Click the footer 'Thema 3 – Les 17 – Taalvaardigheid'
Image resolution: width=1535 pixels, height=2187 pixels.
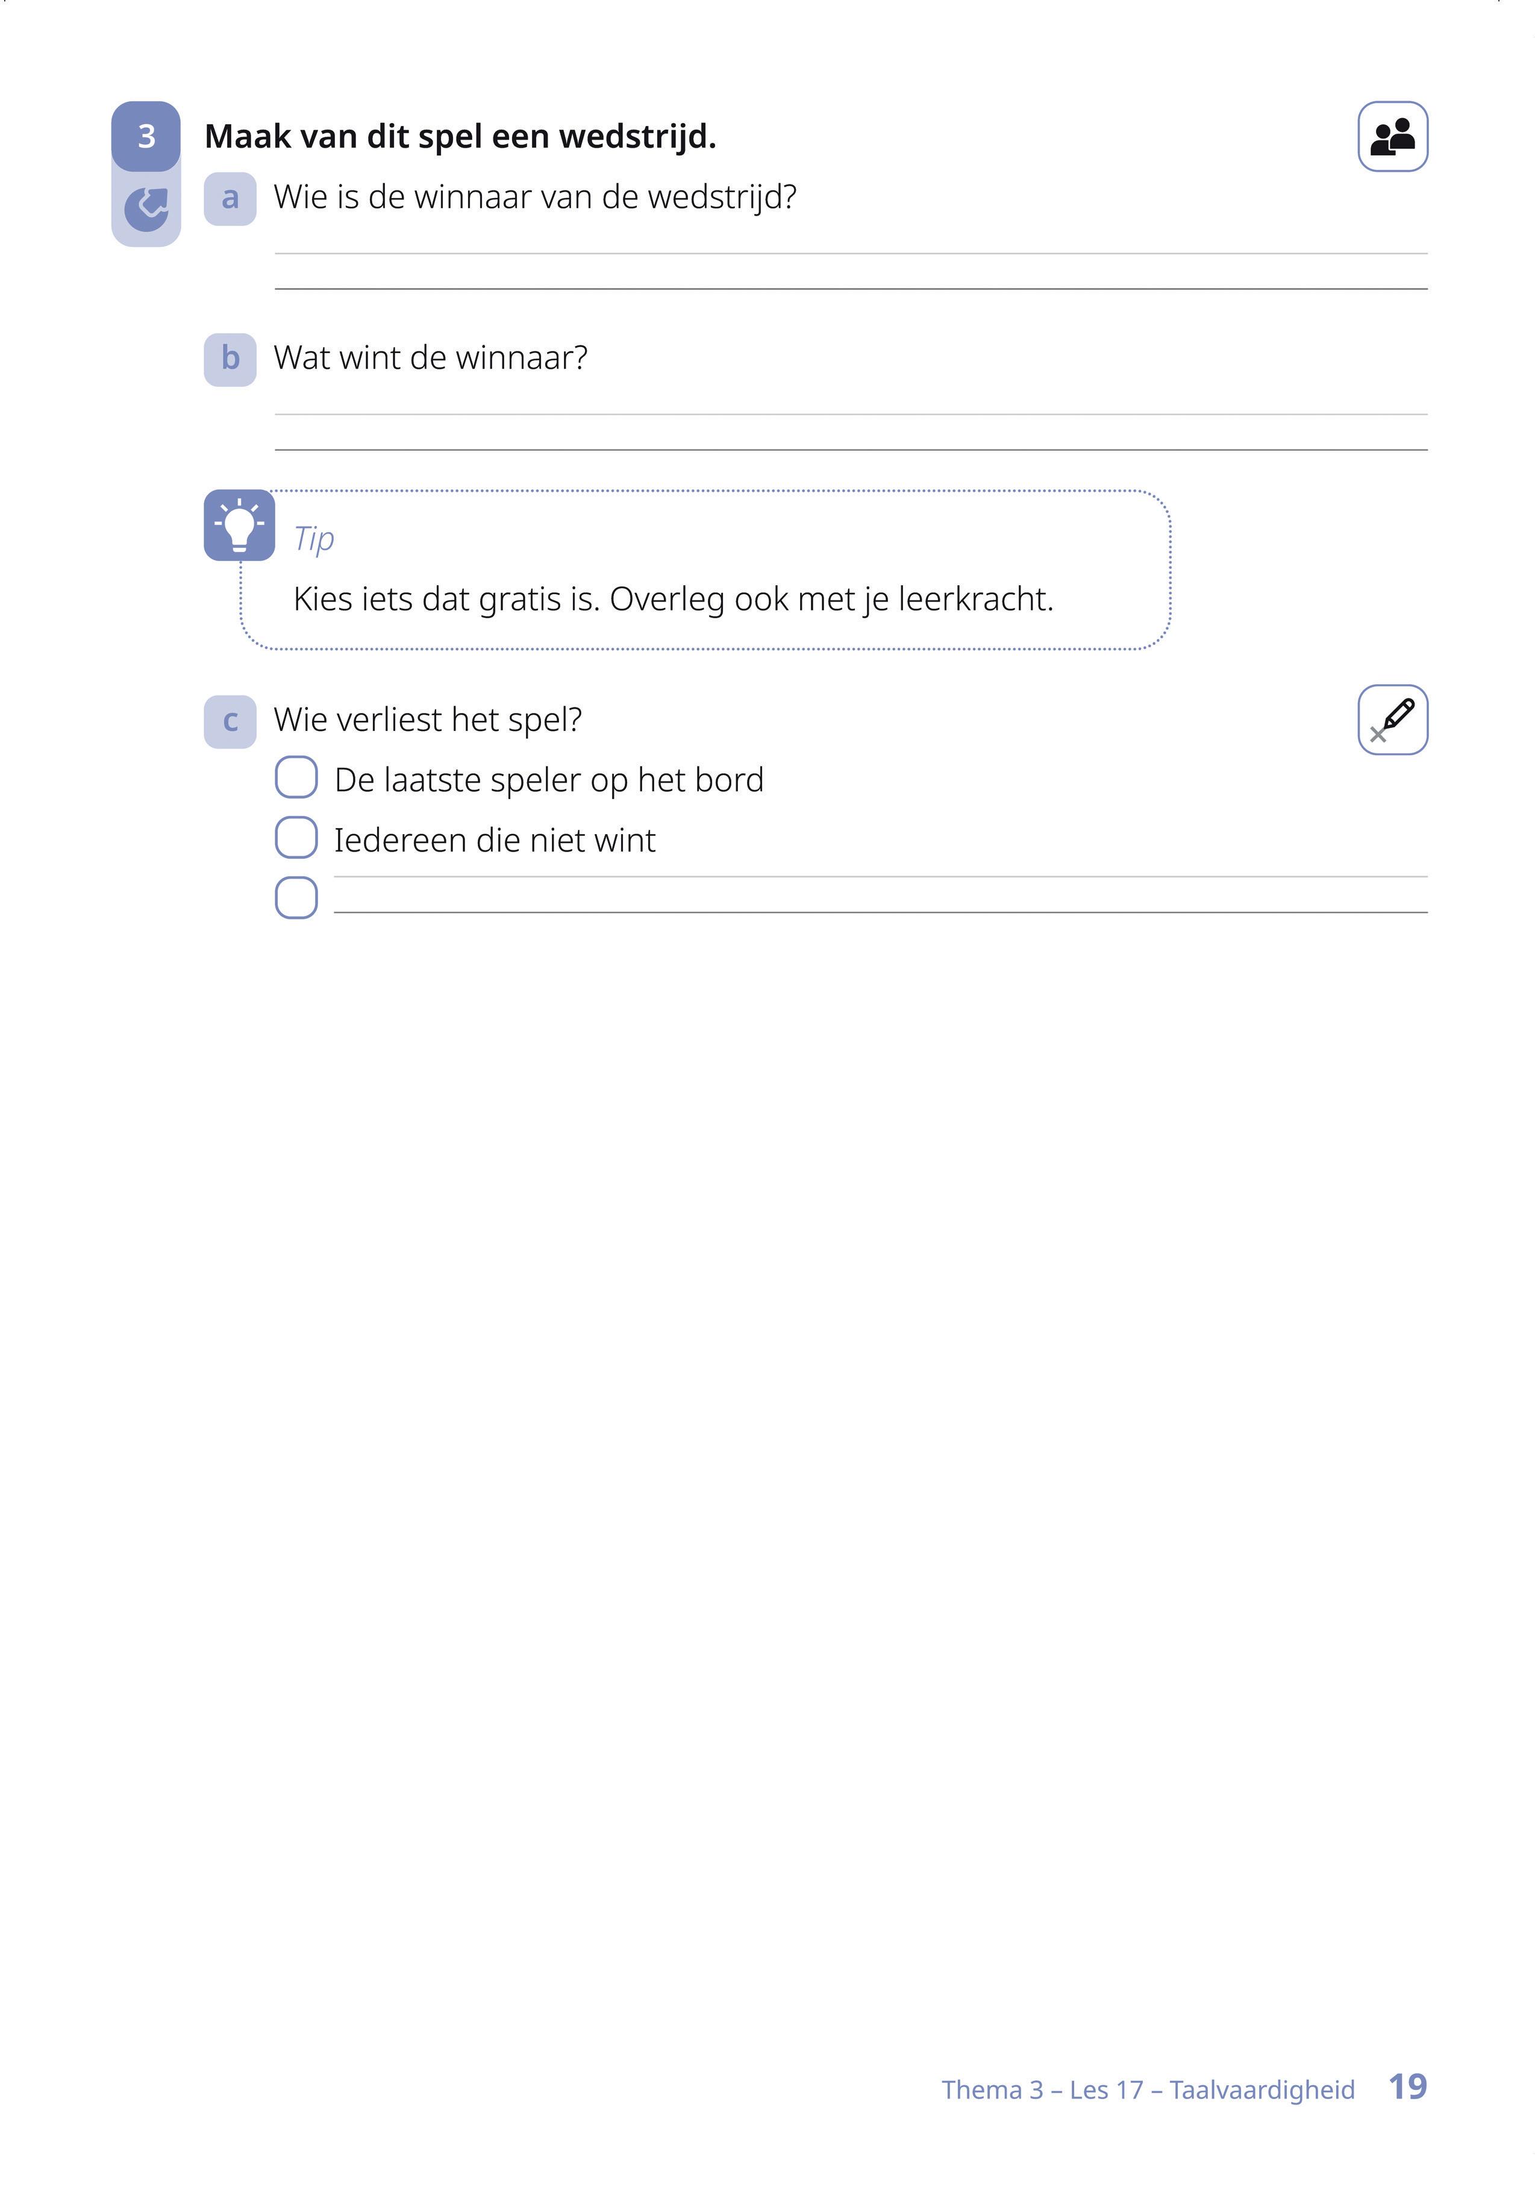(x=1148, y=2089)
